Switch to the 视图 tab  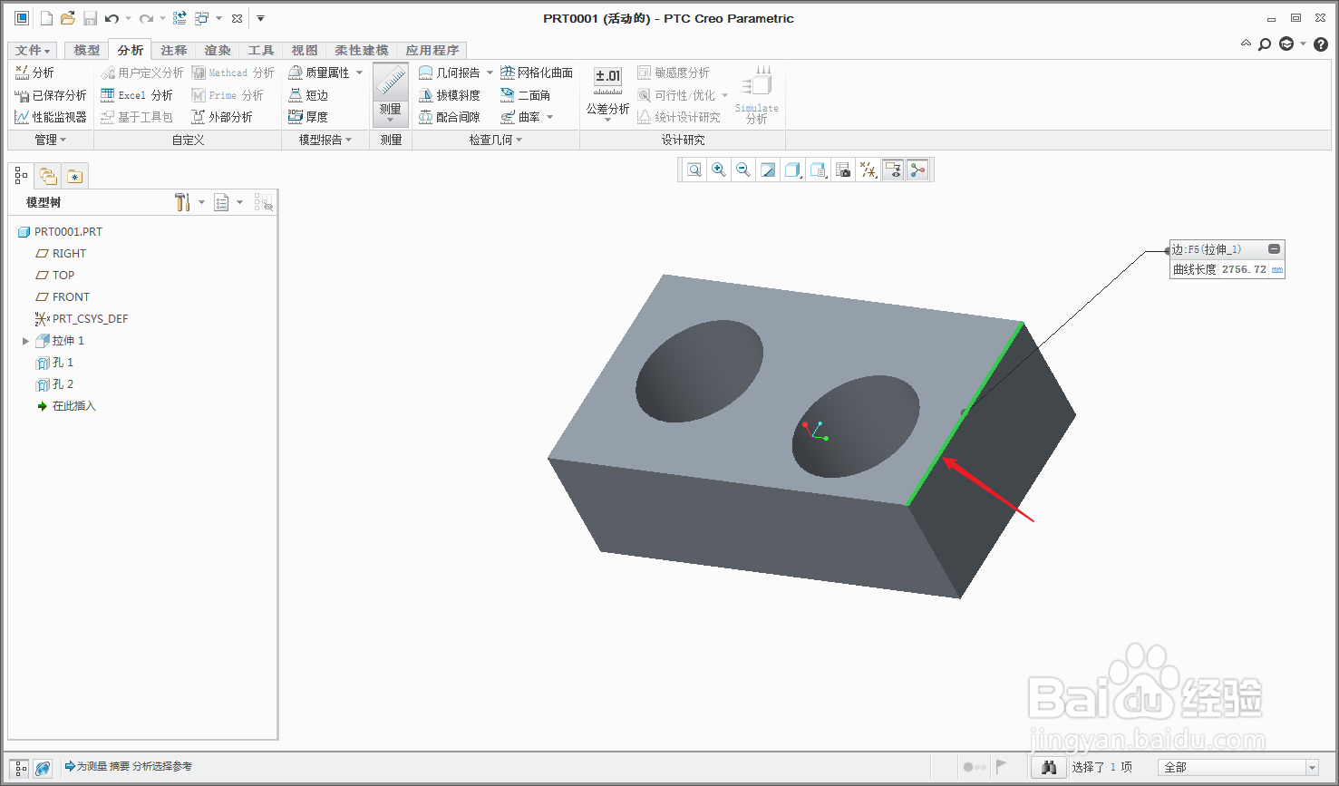(305, 51)
